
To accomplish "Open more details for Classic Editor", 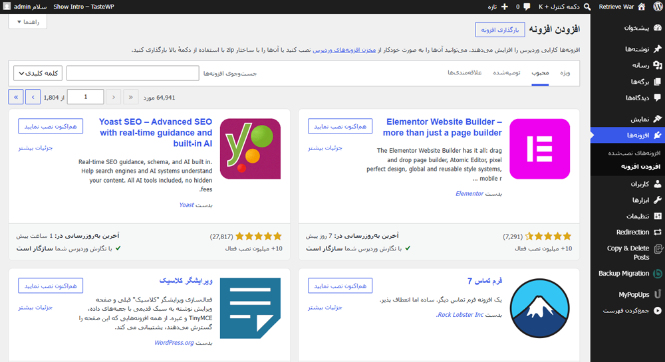I will pos(35,308).
